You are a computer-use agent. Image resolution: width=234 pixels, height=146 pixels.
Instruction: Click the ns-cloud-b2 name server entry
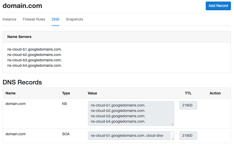34,55
